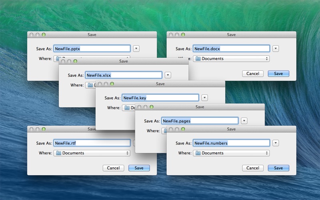
Task: Click the Save As field containing NewFile.pptx
Action: (92, 48)
